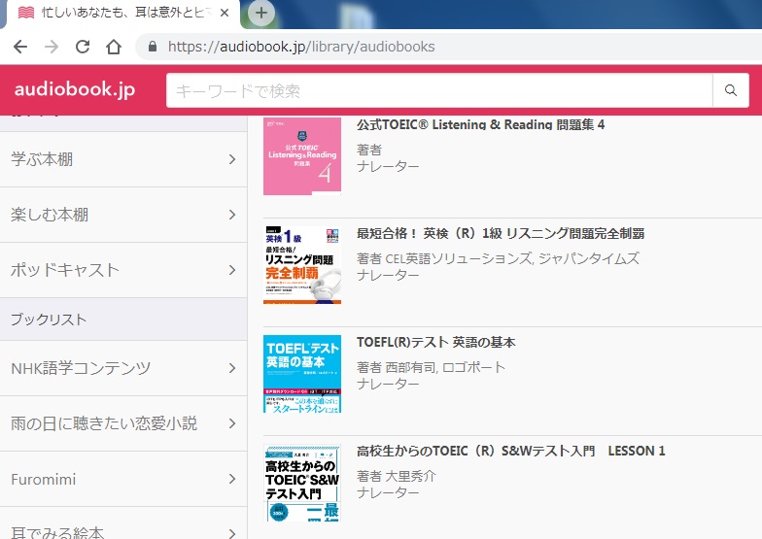This screenshot has height=539, width=762.
Task: Click the browser forward arrow
Action: click(51, 47)
